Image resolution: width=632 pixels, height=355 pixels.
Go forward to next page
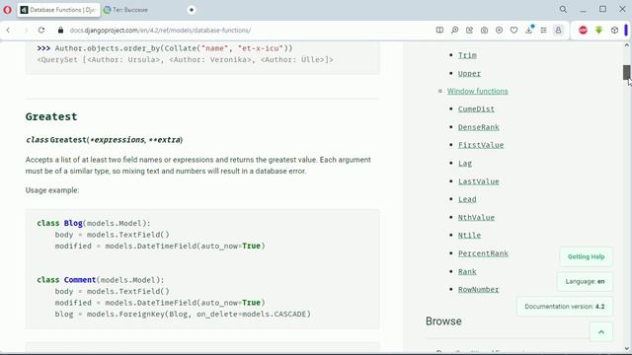[26, 31]
